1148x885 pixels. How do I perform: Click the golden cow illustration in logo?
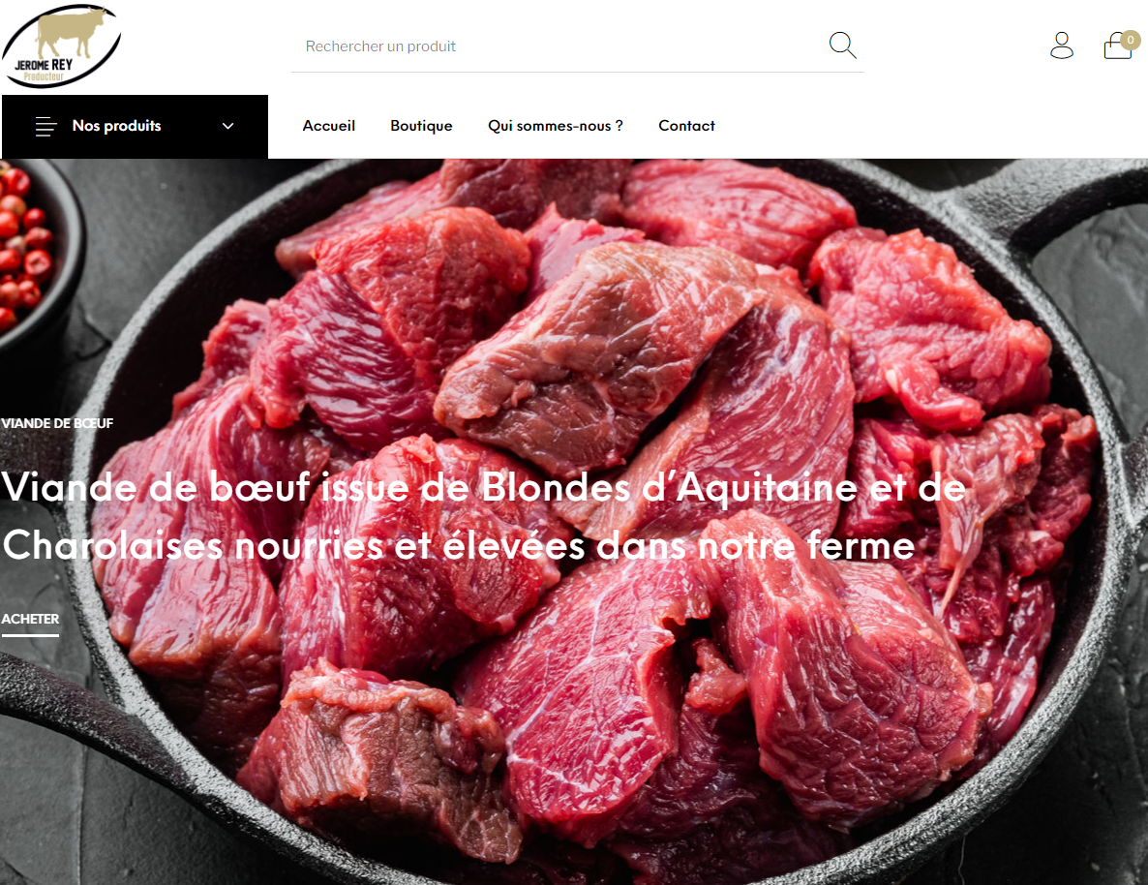[x=71, y=31]
